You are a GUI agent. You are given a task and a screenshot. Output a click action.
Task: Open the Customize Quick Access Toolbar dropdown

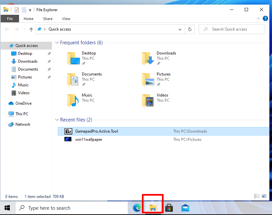[x=30, y=10]
